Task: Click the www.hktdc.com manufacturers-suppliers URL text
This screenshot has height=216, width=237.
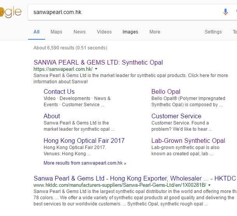Action: click(x=120, y=185)
